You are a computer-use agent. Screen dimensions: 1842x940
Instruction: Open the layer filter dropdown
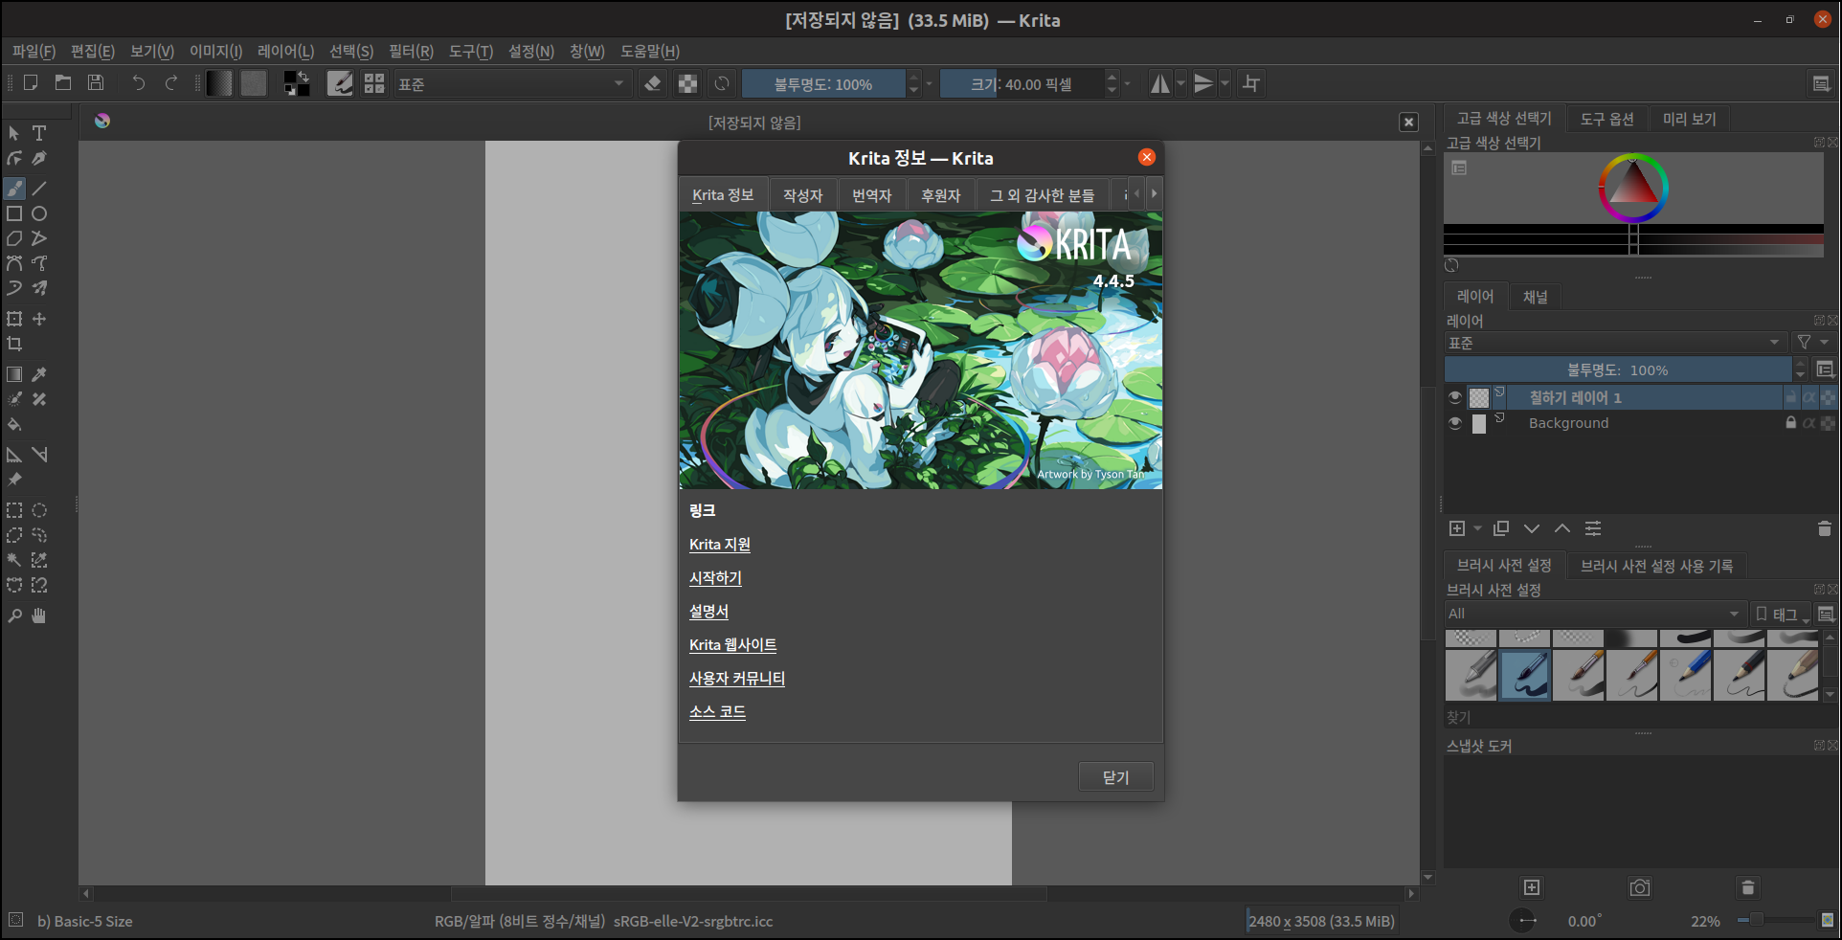(x=1812, y=342)
